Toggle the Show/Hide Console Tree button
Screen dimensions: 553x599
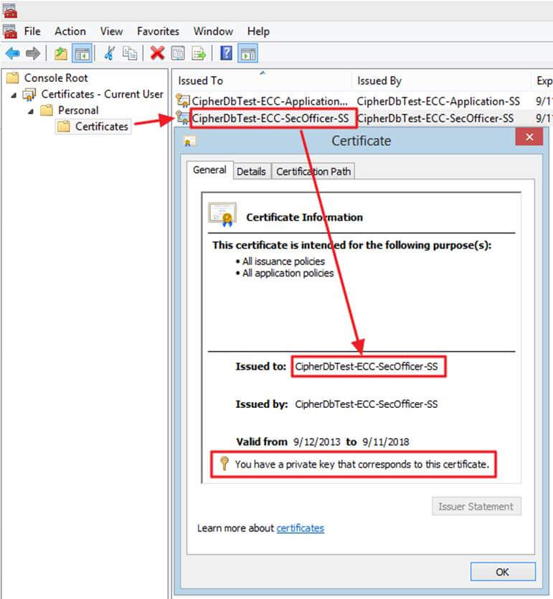82,53
